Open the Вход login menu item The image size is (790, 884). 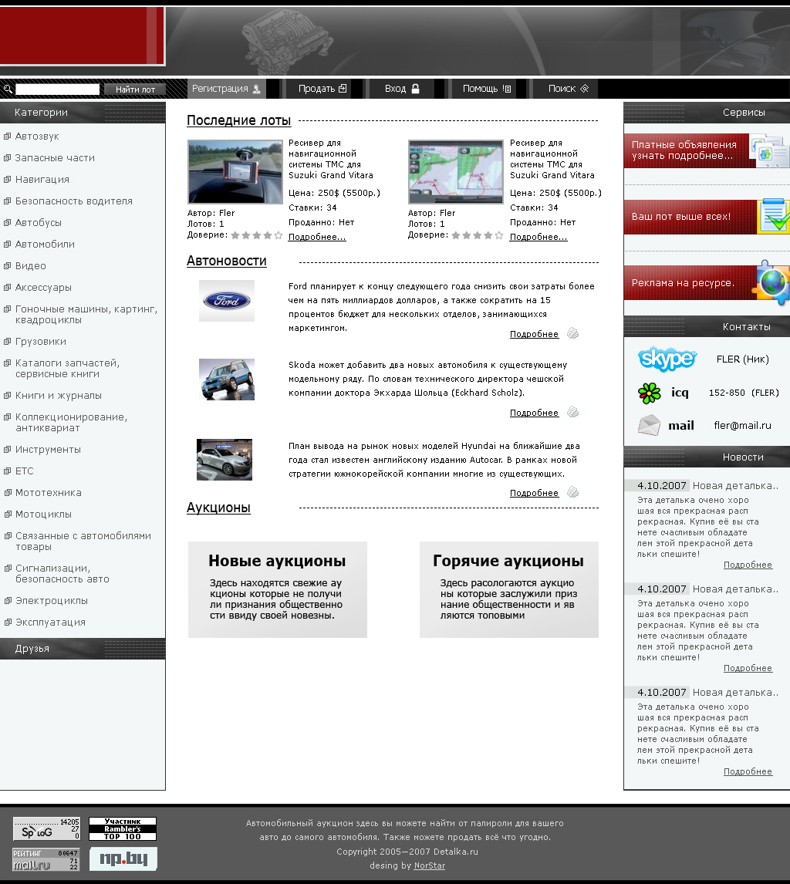402,89
